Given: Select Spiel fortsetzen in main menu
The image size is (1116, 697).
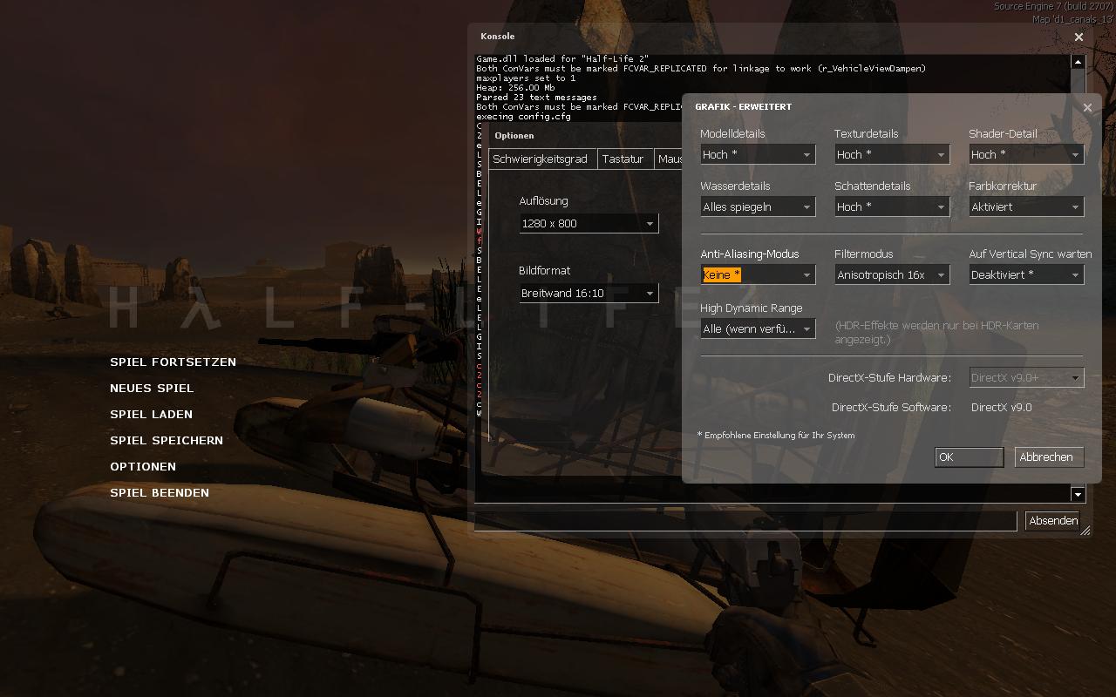Looking at the screenshot, I should click(173, 362).
